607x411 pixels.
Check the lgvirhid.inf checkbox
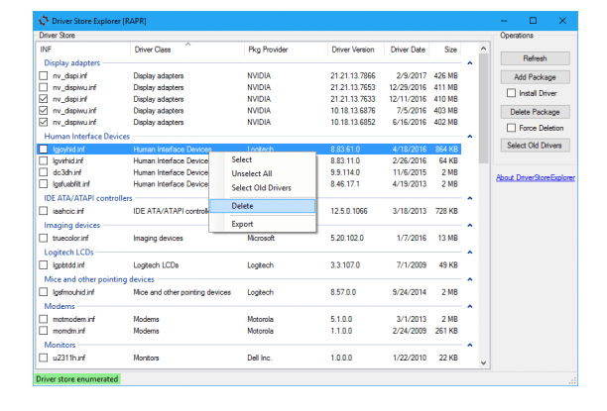click(44, 160)
